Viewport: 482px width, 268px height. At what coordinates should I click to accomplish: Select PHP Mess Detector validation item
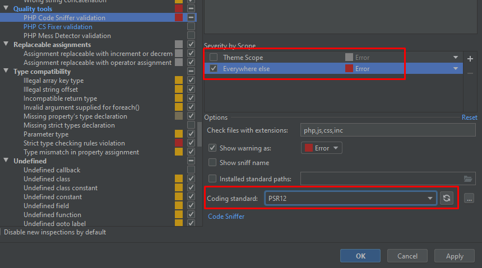tap(67, 36)
